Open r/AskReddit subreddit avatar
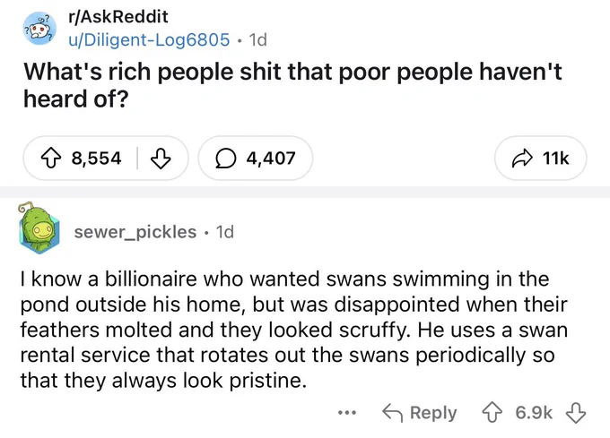Screen dimensions: 610x438 click(39, 29)
